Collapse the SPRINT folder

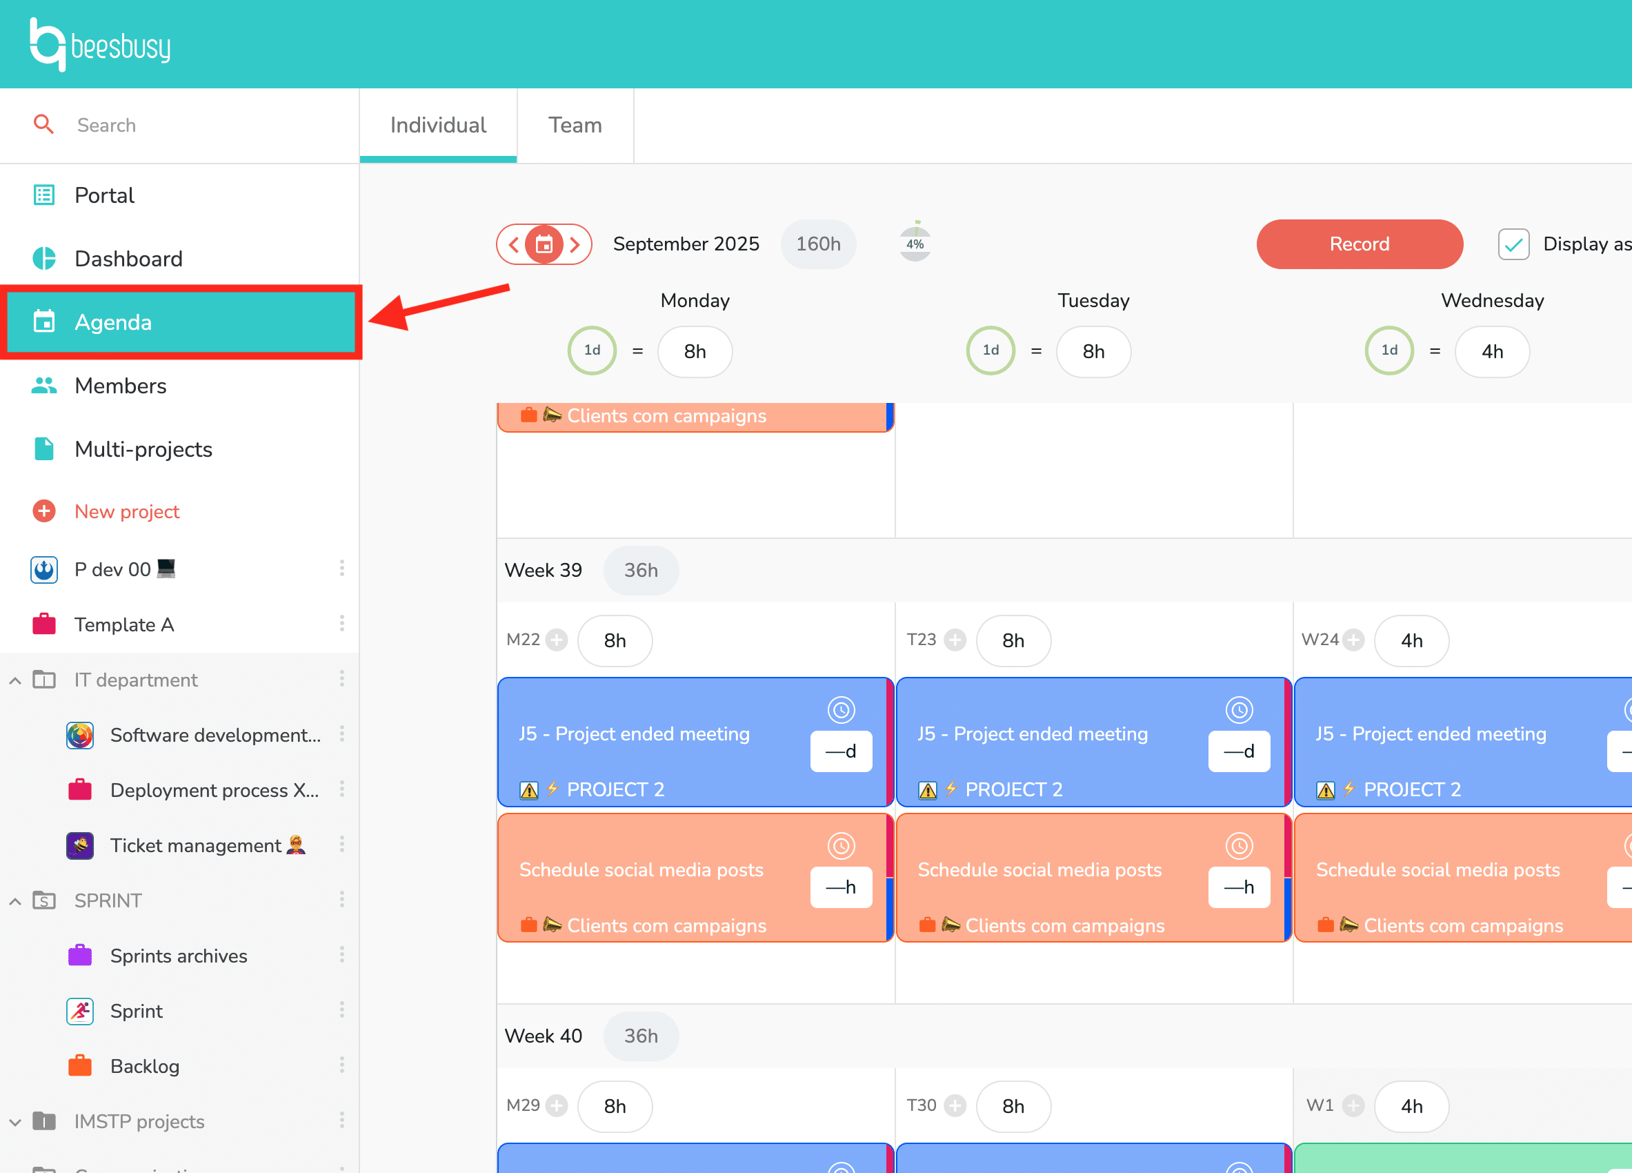pos(15,901)
